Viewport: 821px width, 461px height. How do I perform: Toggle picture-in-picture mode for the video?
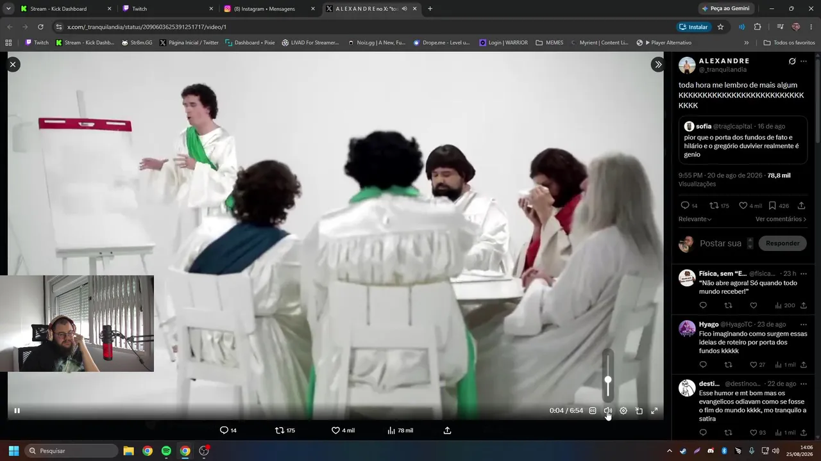639,410
